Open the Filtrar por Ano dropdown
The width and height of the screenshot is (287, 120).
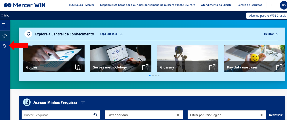pyautogui.click(x=143, y=115)
